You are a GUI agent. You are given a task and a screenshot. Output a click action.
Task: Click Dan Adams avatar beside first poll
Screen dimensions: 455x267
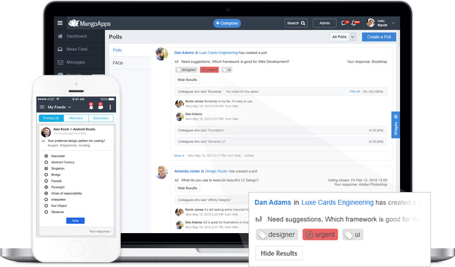click(x=162, y=54)
